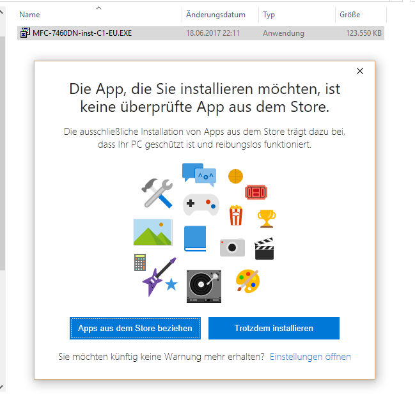The image size is (415, 397).
Task: Close the app warning dialog
Action: coord(359,71)
